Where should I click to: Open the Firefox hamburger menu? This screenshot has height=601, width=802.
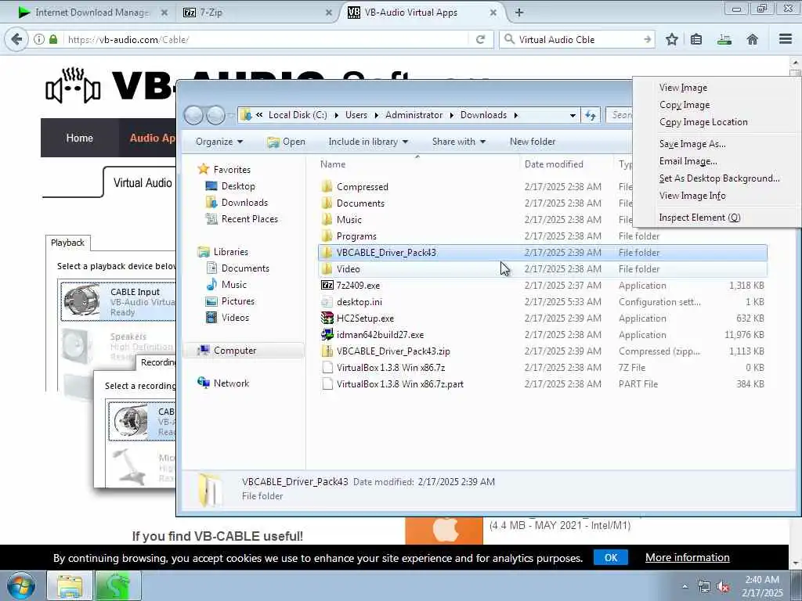(x=786, y=39)
